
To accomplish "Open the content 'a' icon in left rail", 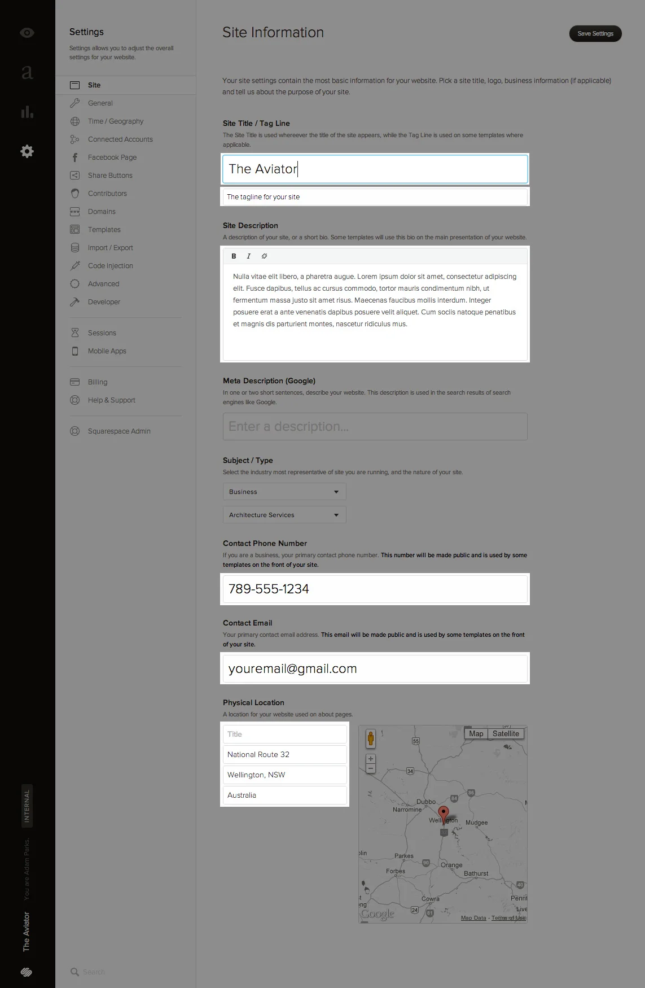I will 27,72.
